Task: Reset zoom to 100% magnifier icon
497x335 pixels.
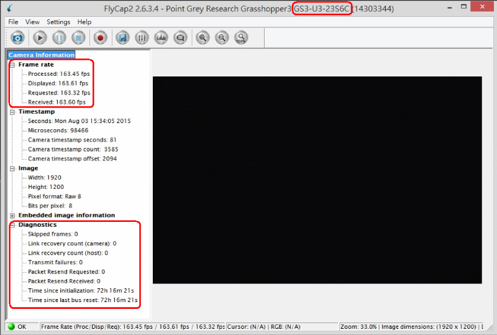Action: [x=241, y=38]
